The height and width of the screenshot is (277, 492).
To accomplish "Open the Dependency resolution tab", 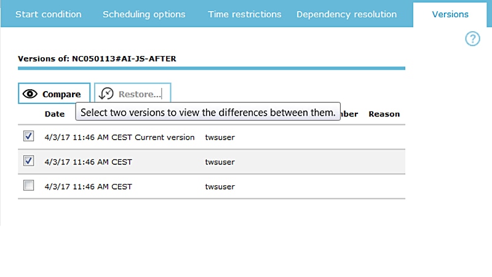I will click(346, 14).
